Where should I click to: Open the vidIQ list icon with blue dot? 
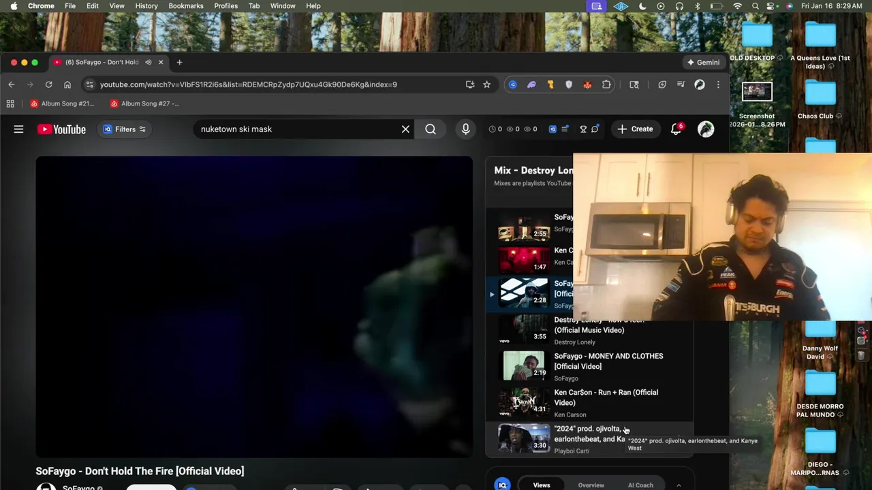click(x=565, y=129)
